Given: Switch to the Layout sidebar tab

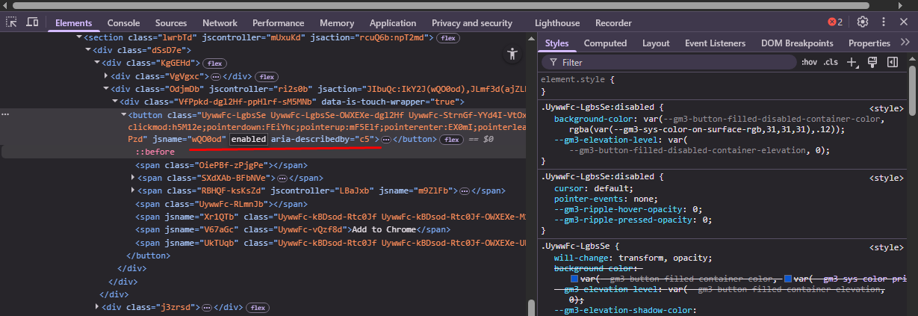Looking at the screenshot, I should click(656, 43).
